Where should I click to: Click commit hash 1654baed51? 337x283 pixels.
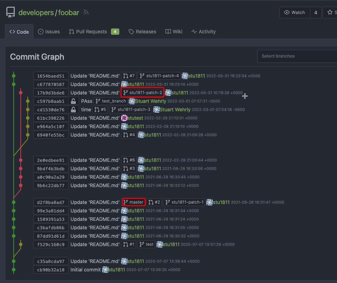[51, 75]
